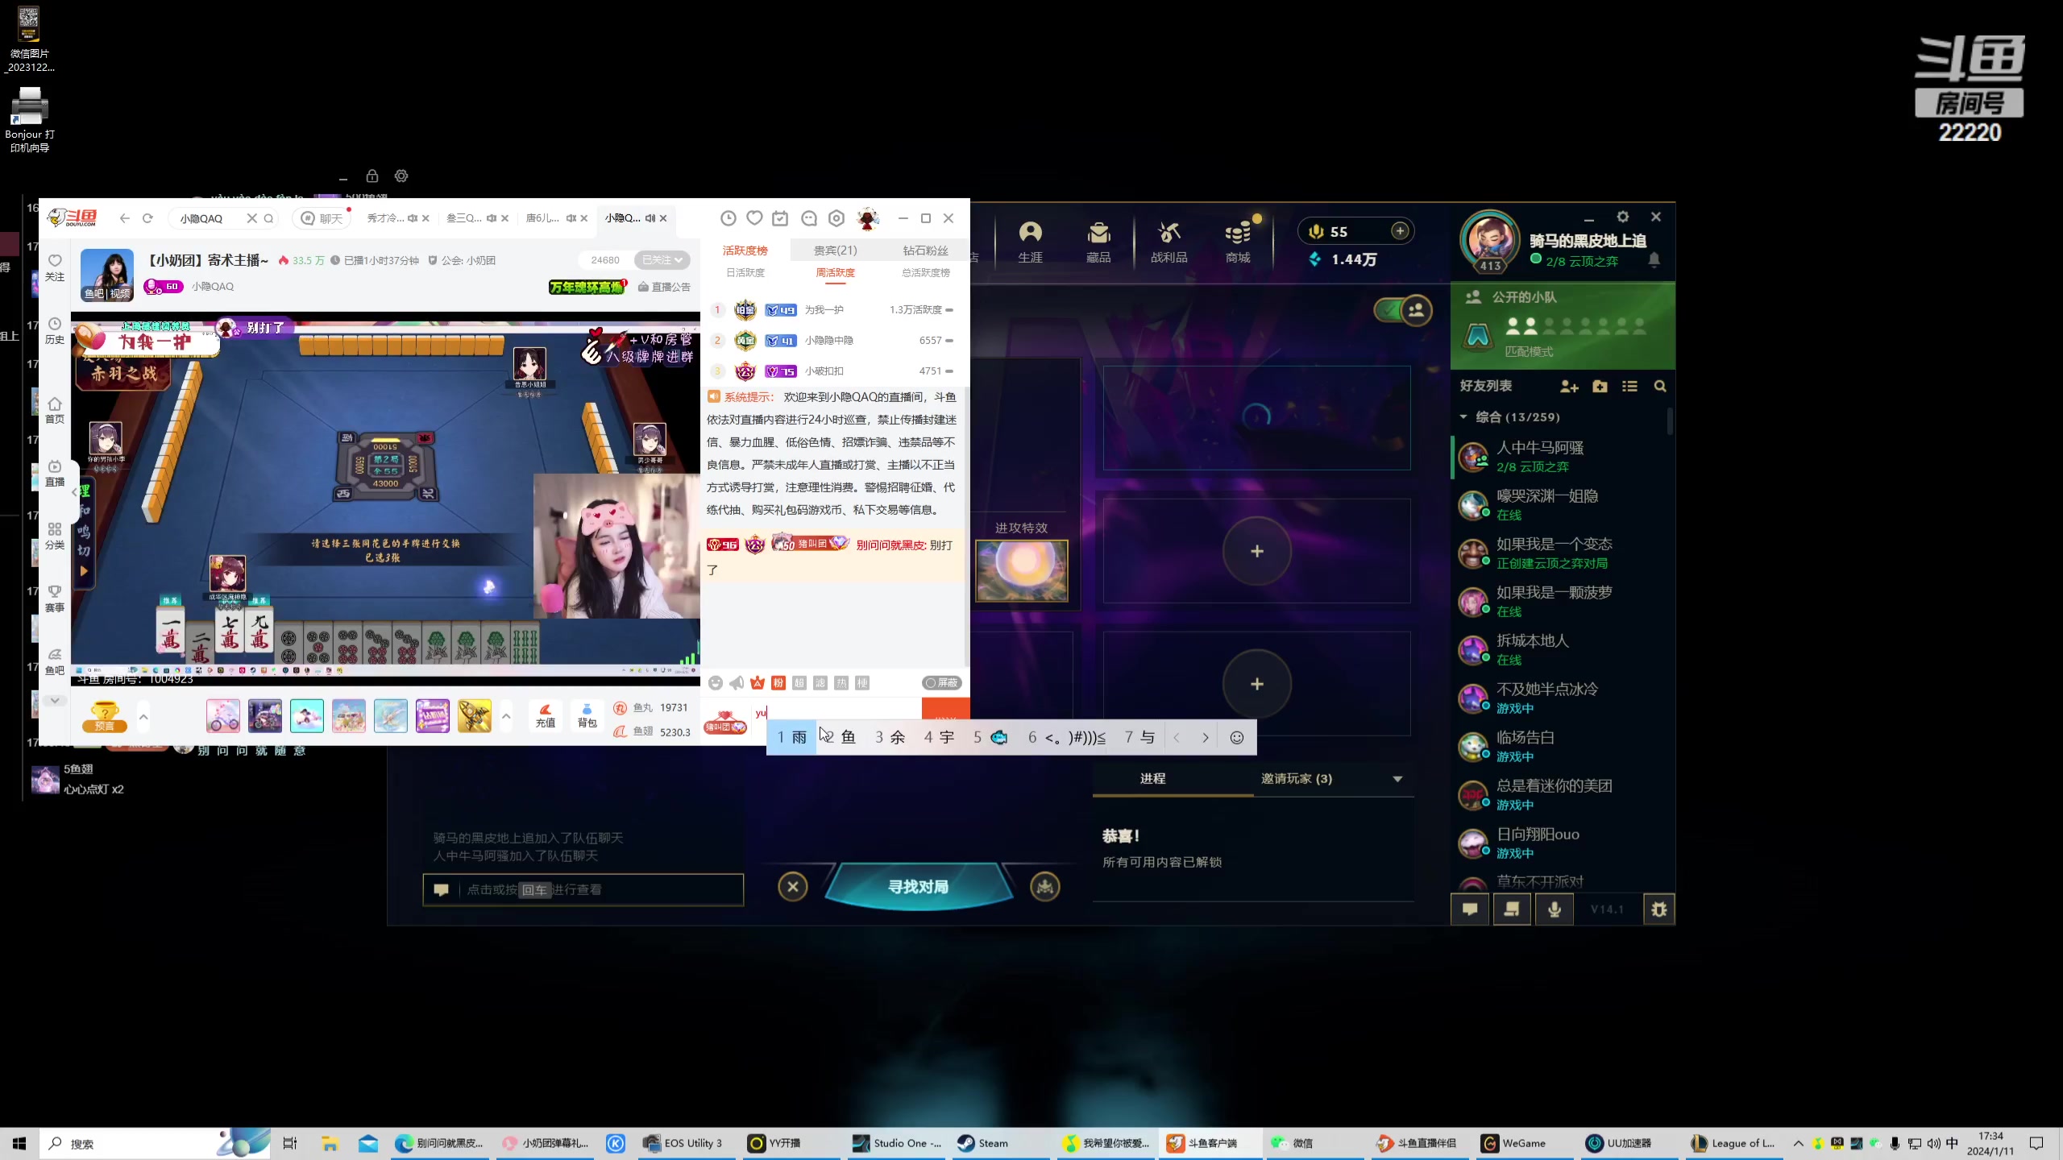Screen dimensions: 2063x1160
Task: Go to 首页 in Douyu sidebar
Action: click(x=55, y=410)
